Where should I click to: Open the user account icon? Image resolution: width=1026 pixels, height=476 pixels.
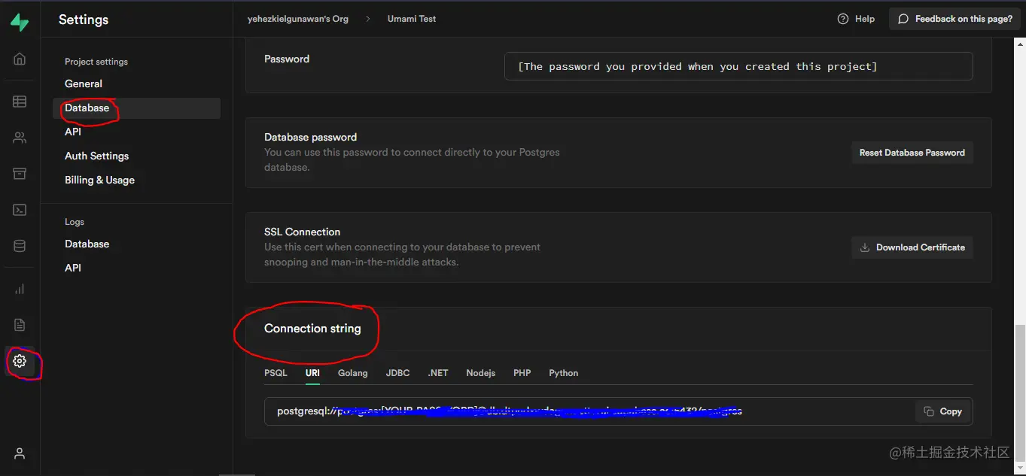[20, 453]
